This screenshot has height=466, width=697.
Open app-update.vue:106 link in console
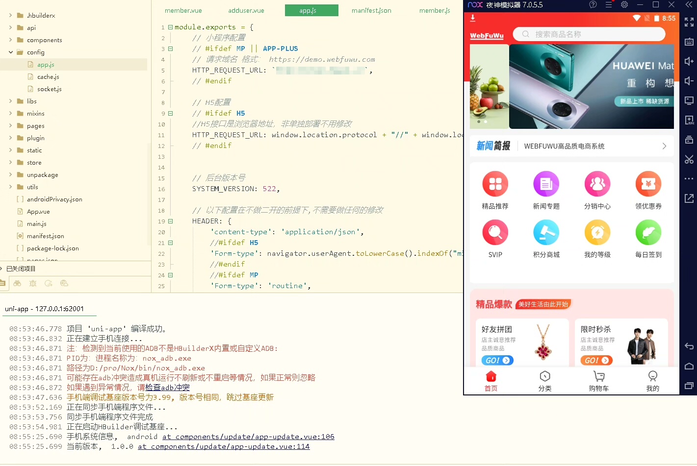pyautogui.click(x=248, y=437)
